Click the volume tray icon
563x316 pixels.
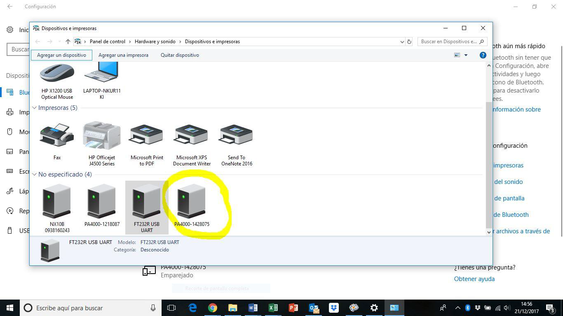click(x=507, y=308)
